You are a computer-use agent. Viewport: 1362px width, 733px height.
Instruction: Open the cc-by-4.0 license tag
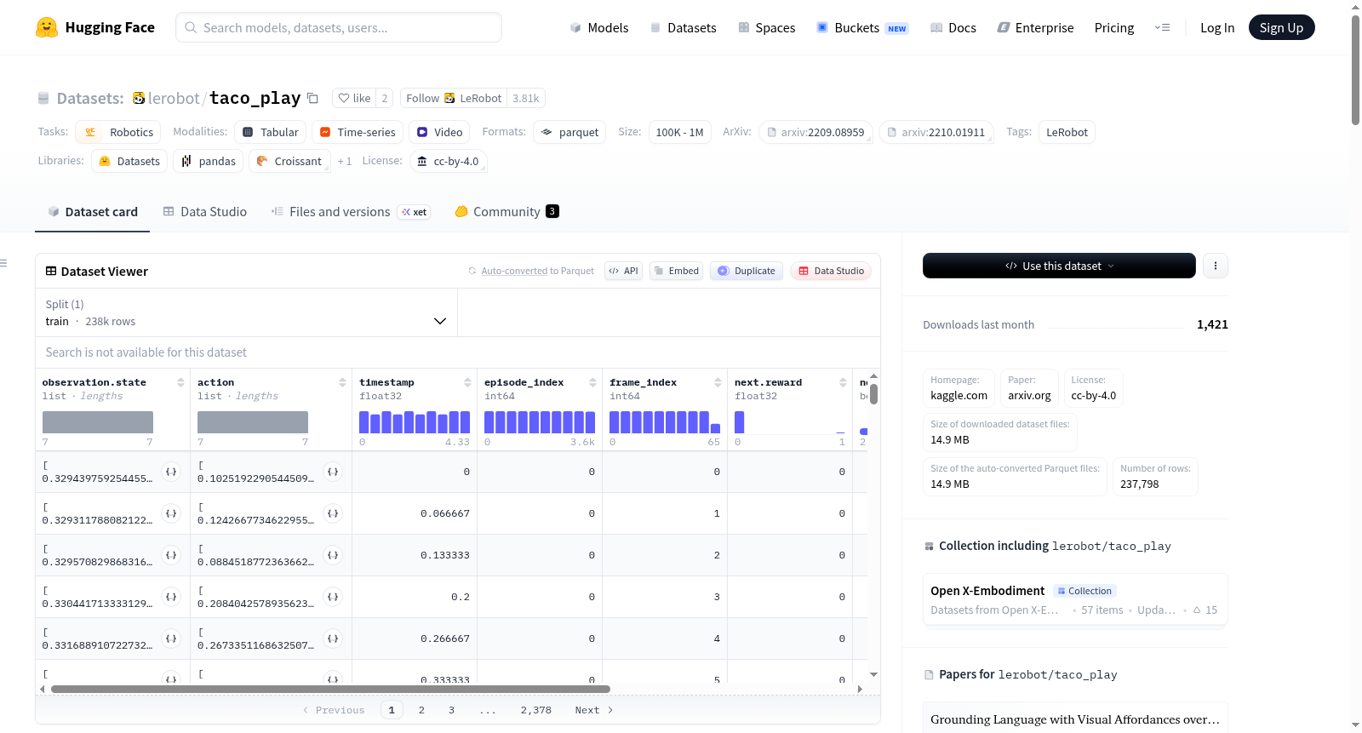coord(448,161)
